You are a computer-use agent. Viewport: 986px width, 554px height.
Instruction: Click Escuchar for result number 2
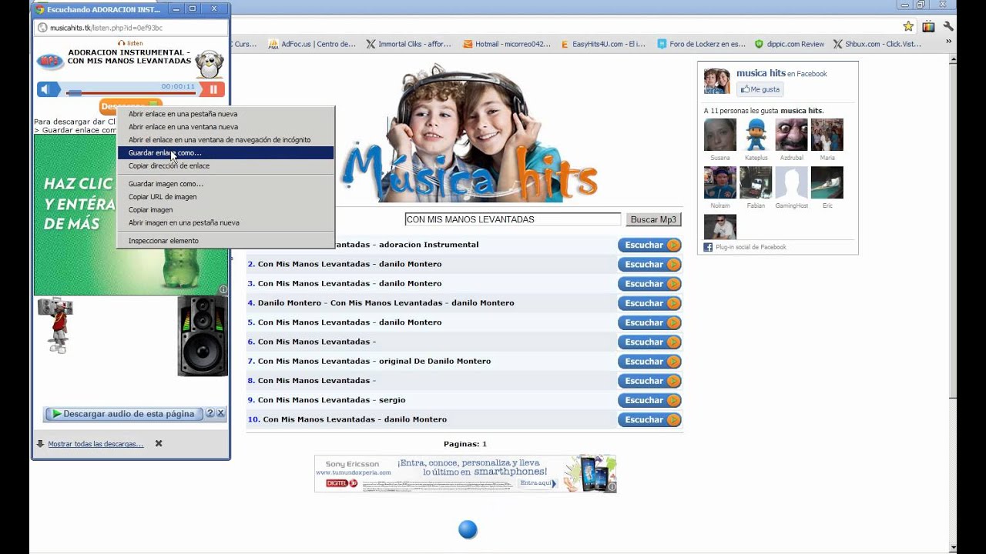(x=649, y=265)
